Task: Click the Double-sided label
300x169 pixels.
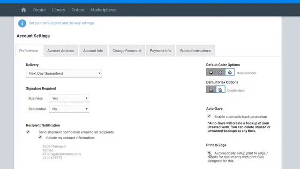Action: (236, 91)
